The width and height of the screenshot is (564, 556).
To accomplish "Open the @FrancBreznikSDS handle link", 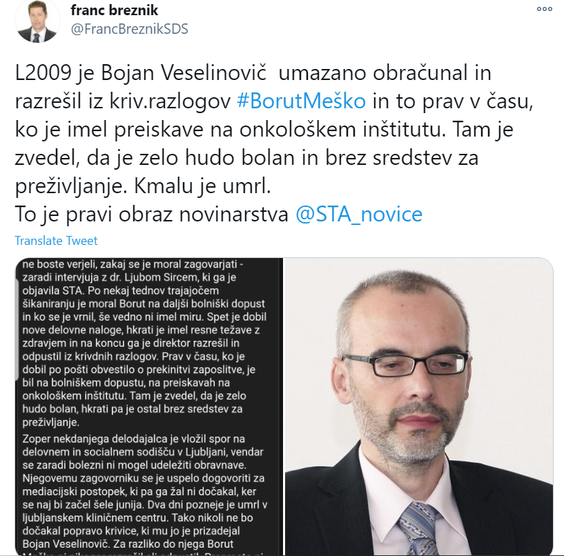I will (130, 29).
